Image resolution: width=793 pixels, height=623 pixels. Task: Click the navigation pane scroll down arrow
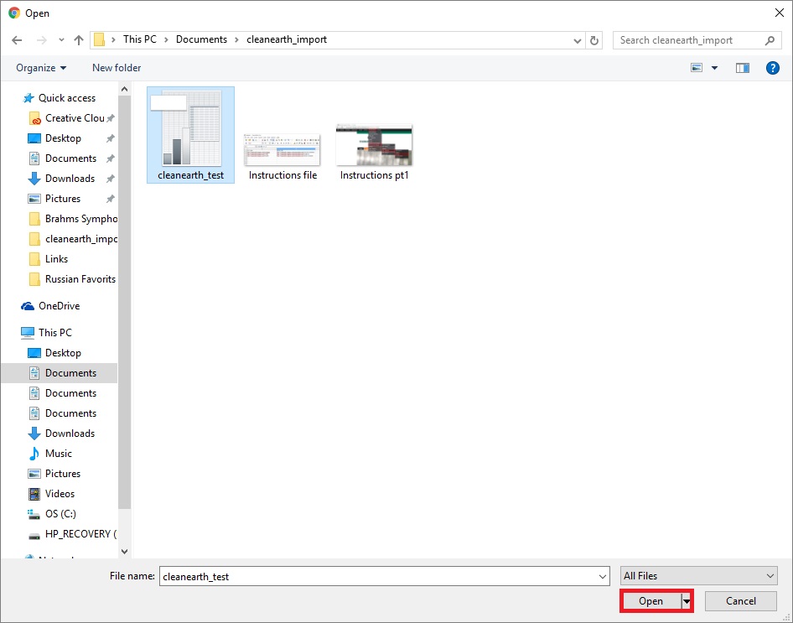pyautogui.click(x=124, y=552)
